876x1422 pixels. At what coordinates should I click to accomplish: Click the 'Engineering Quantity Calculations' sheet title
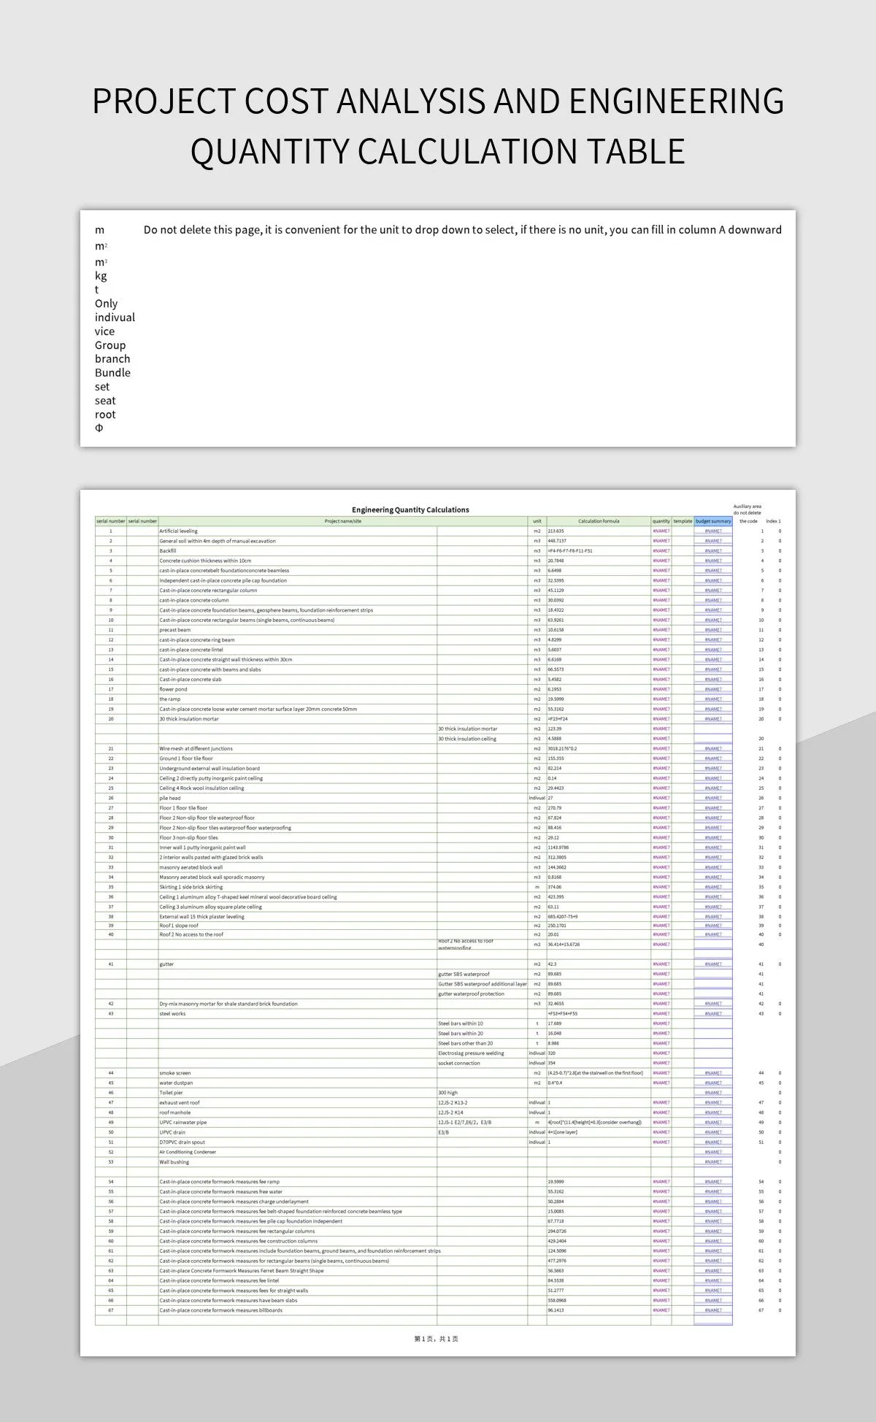coord(410,510)
